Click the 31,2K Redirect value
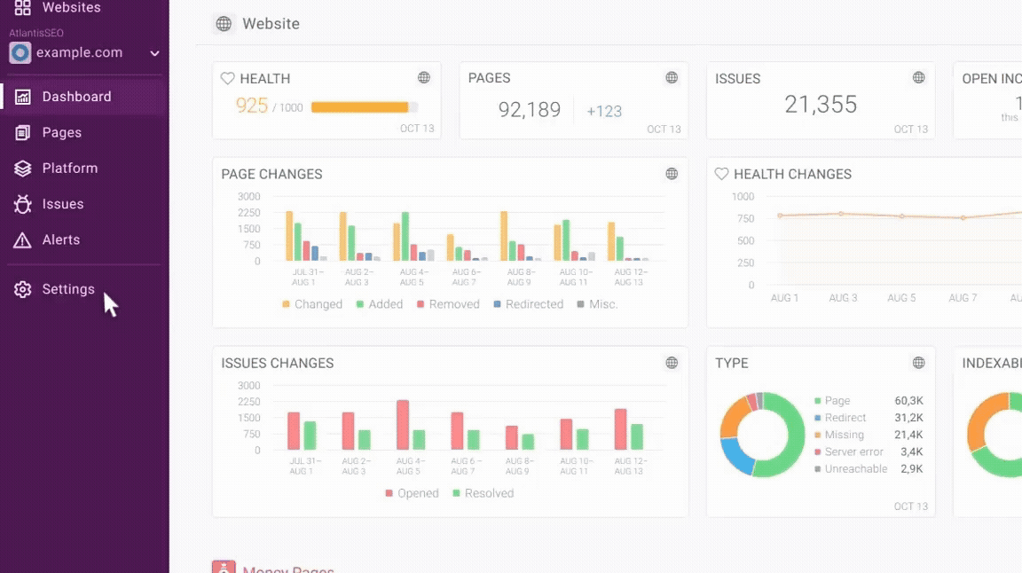 coord(908,418)
